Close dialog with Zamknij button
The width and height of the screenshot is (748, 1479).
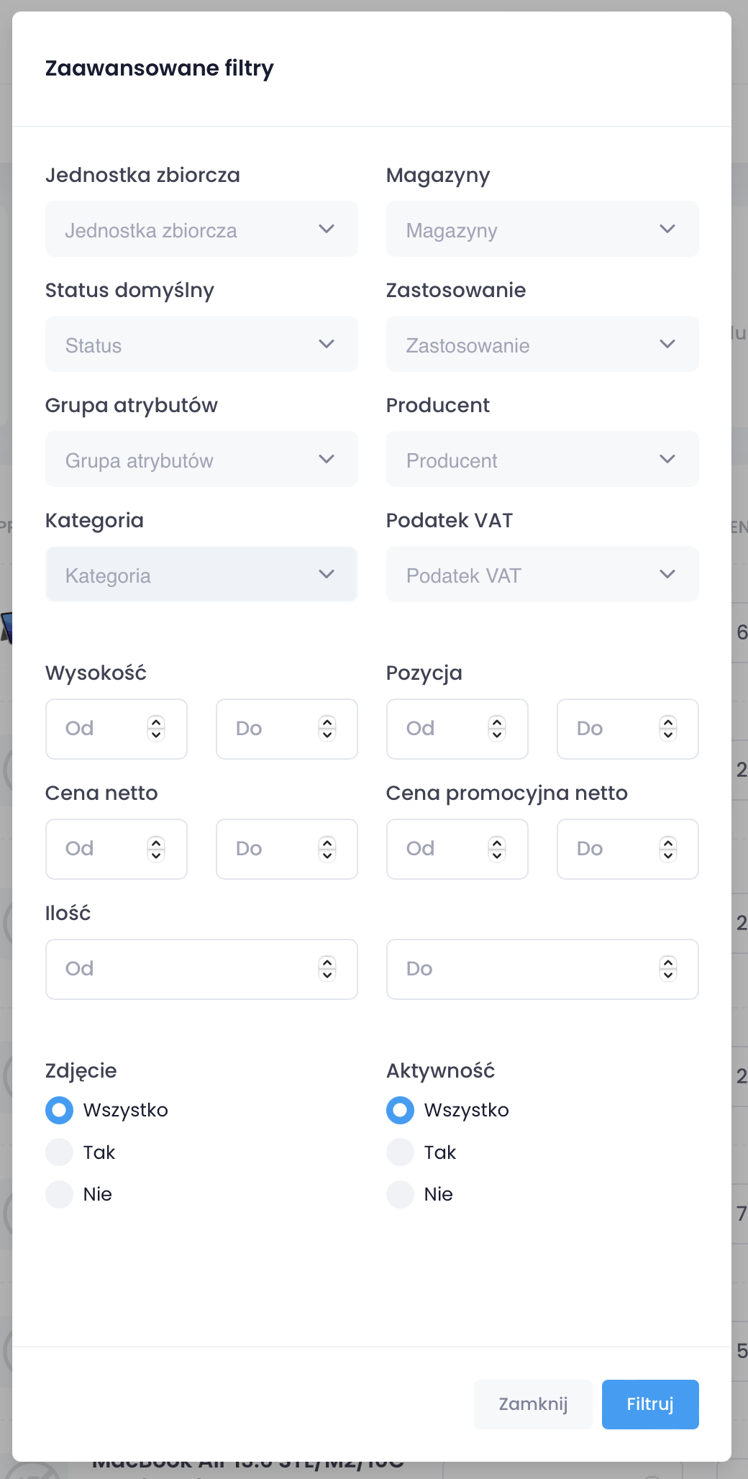pyautogui.click(x=533, y=1404)
